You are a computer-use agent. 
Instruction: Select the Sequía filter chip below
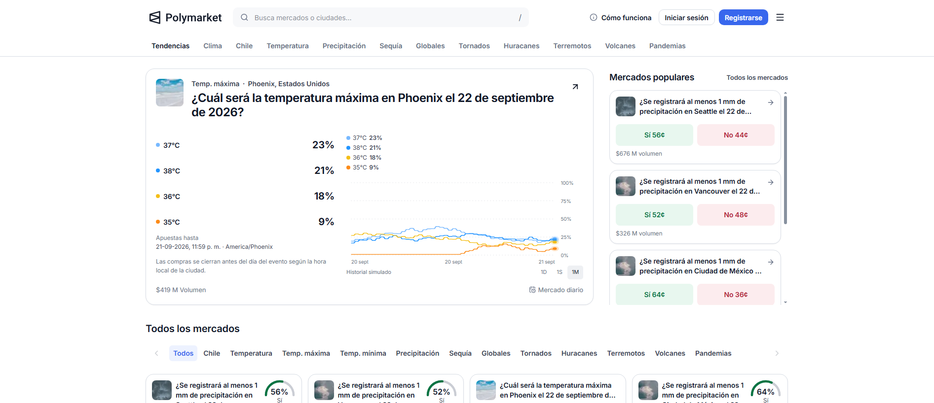(460, 353)
